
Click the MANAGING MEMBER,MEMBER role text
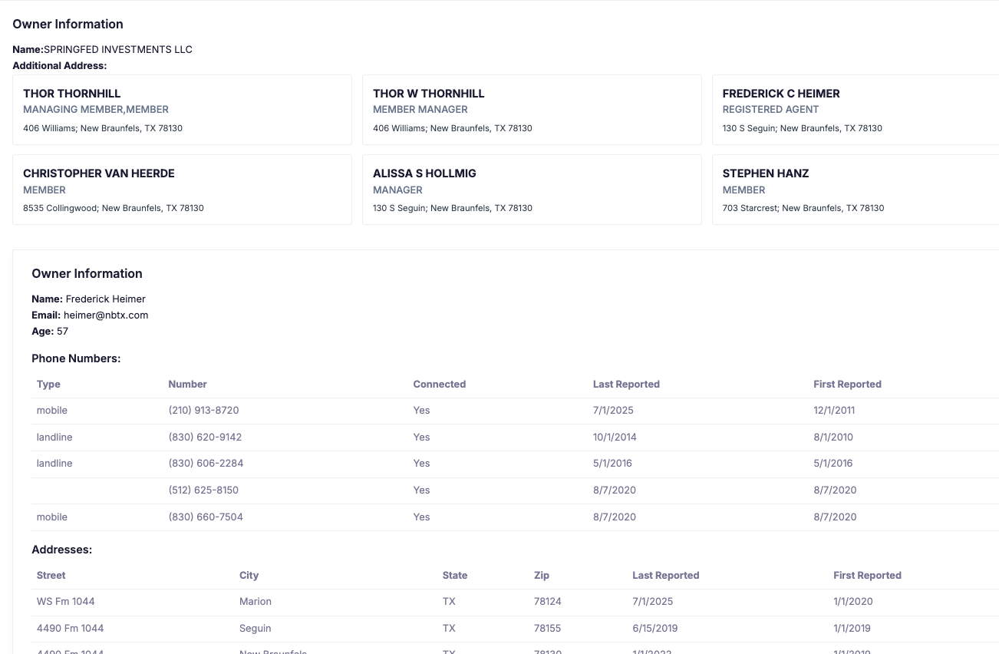pos(96,110)
